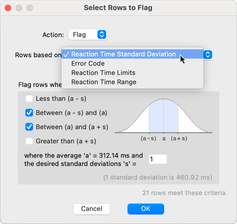Enable the Less than (a - s) checkbox
Viewport: 237px width, 224px height.
pyautogui.click(x=29, y=99)
